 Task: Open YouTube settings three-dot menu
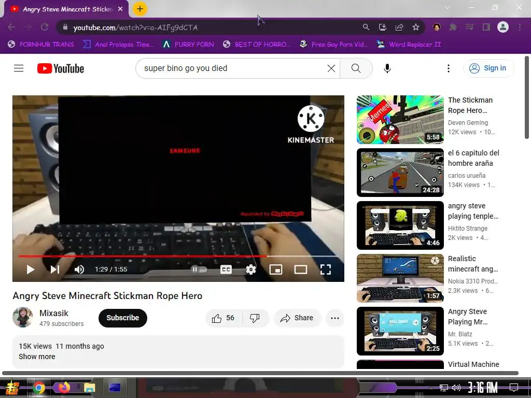(449, 68)
